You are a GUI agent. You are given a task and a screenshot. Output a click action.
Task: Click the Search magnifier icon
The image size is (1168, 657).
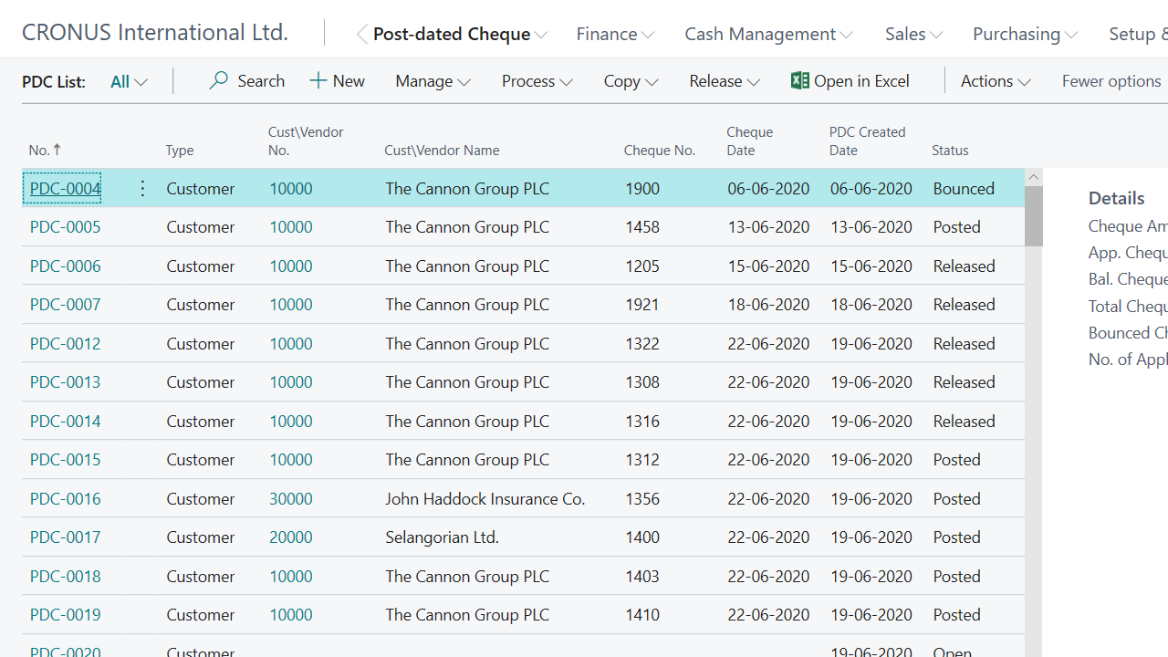[x=218, y=81]
